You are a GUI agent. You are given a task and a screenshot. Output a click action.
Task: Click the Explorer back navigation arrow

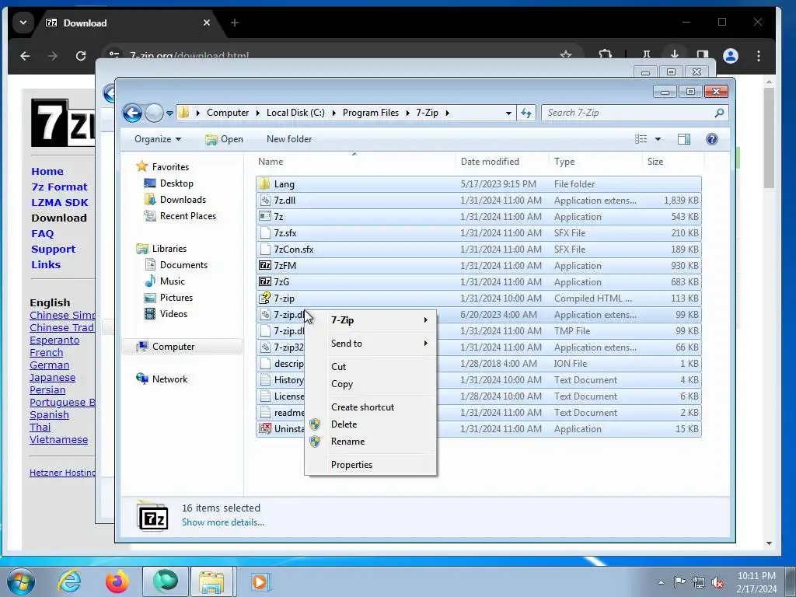click(x=132, y=113)
